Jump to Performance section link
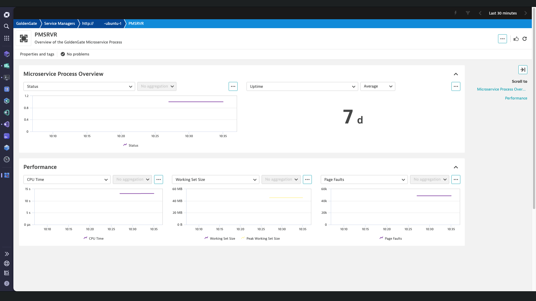This screenshot has height=301, width=536. (516, 98)
